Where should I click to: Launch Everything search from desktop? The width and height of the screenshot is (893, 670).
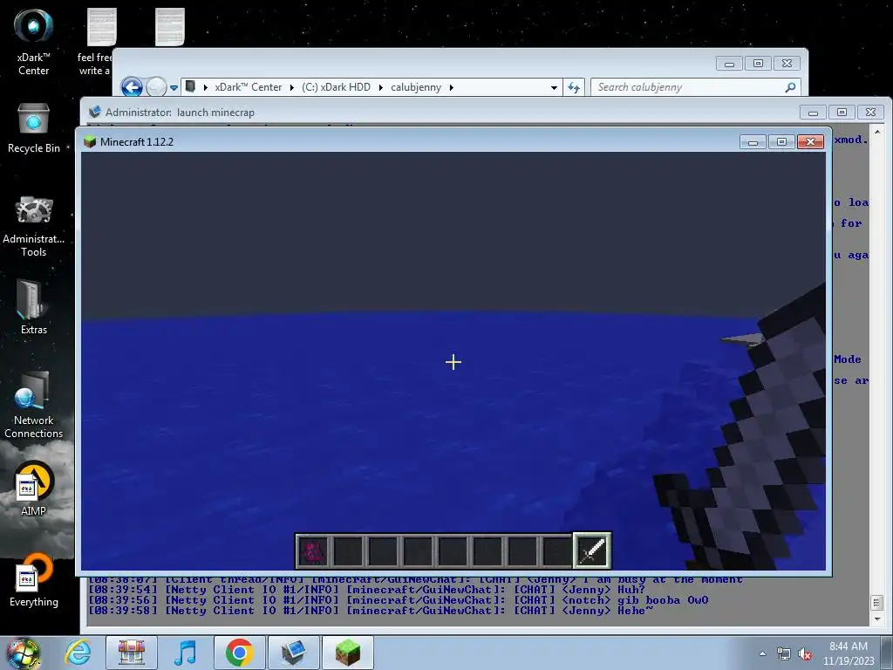33,580
